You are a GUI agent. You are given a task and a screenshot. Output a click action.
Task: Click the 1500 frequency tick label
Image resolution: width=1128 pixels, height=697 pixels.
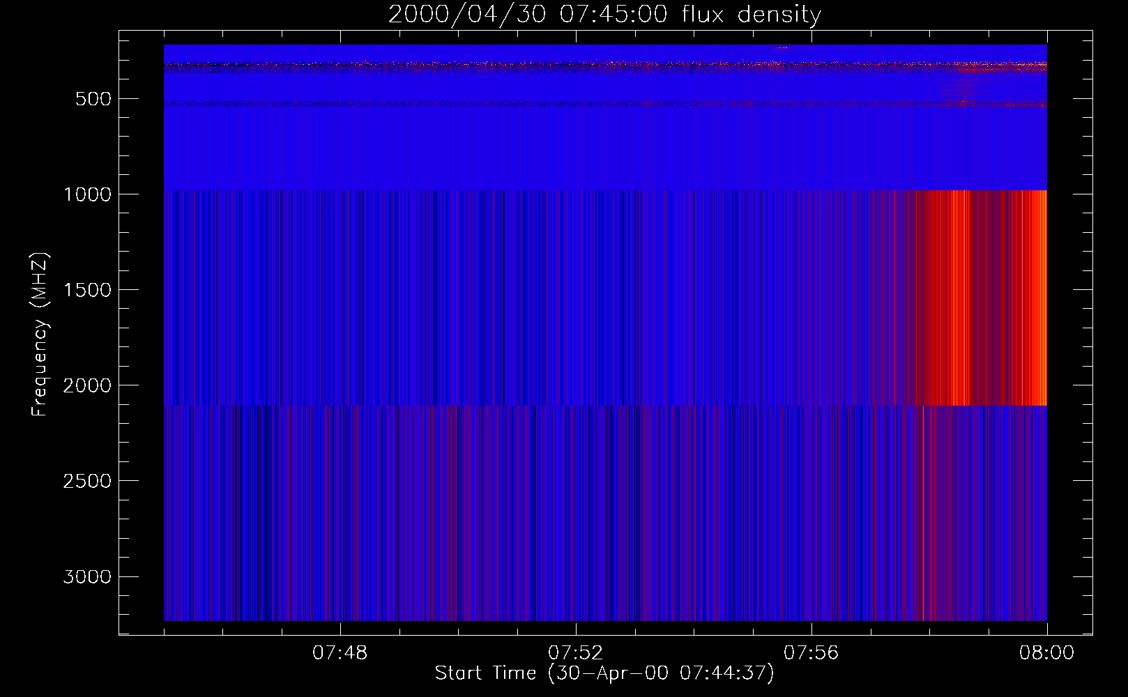[87, 290]
